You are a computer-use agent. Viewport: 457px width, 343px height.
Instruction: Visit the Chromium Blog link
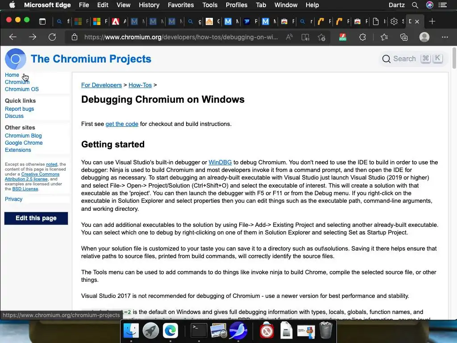pos(23,136)
